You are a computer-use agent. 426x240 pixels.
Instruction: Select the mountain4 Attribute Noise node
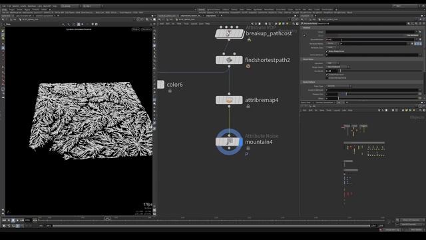click(228, 142)
